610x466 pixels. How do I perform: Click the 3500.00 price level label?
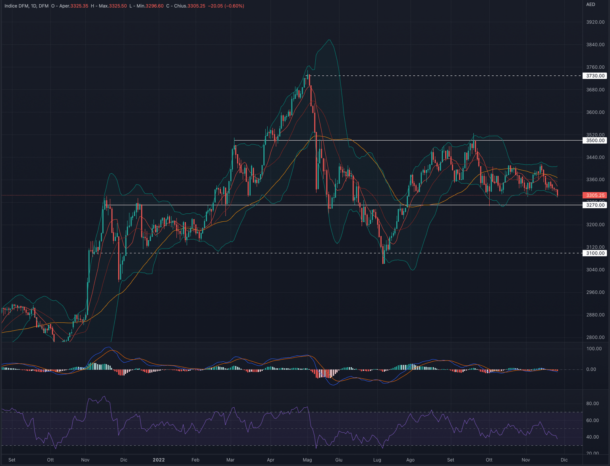tap(595, 140)
